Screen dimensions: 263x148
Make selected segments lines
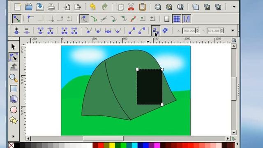132,31
